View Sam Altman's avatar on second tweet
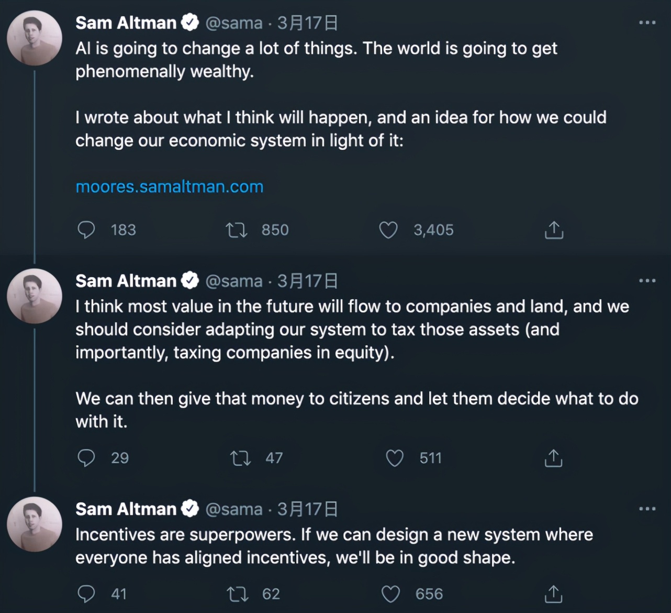671x613 pixels. [x=35, y=296]
